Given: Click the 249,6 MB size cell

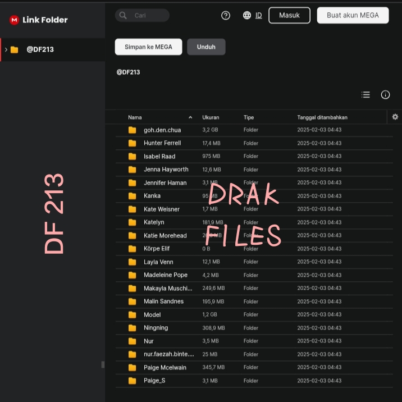Looking at the screenshot, I should tap(213, 288).
